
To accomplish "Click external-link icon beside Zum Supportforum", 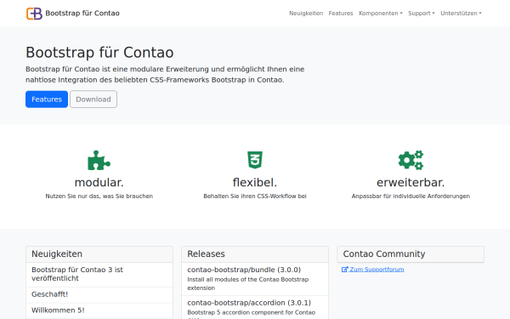I will [x=345, y=269].
